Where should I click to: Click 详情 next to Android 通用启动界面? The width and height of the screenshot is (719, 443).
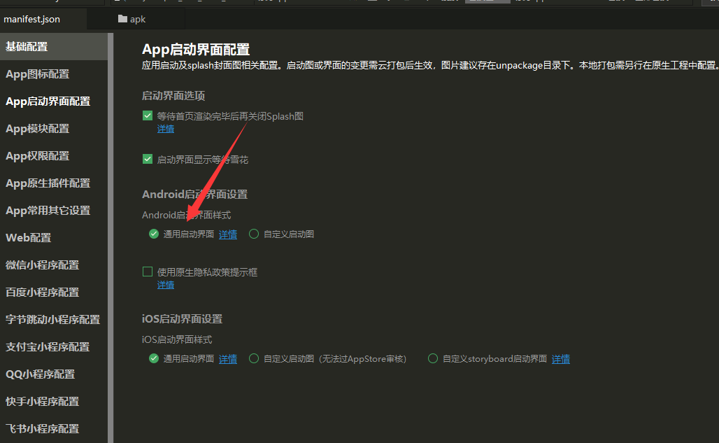[227, 234]
